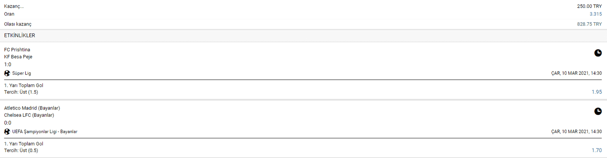Click the ETKİNLİKLER section header

(20, 35)
